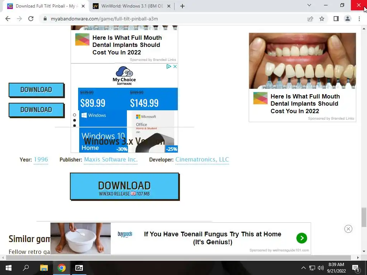Select the $149.99 Microsoft Office offer
The height and width of the screenshot is (275, 367).
pos(152,120)
